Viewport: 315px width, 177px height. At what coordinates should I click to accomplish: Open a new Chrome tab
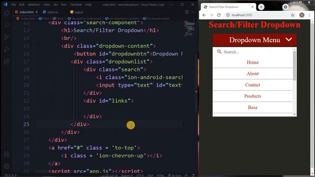pyautogui.click(x=261, y=7)
